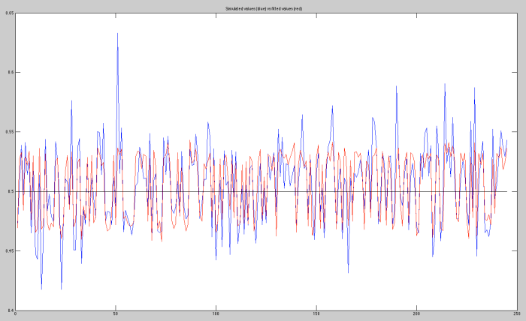Select the x-axis tick label 100
This screenshot has width=526, height=321.
pyautogui.click(x=216, y=314)
